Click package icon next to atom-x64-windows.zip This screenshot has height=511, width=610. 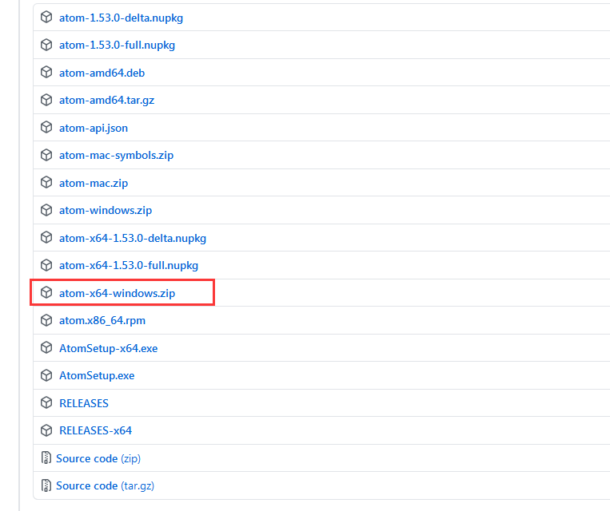(46, 292)
